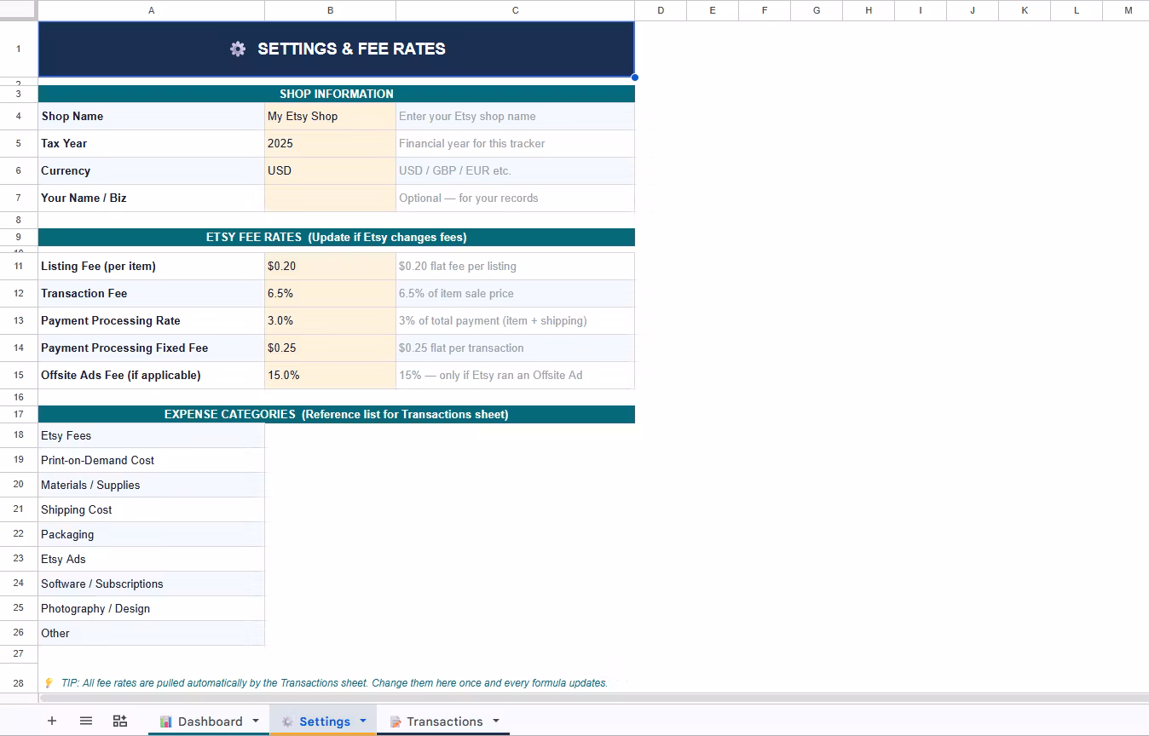Open the Transactions tab dropdown arrow
This screenshot has width=1149, height=736.
point(496,722)
